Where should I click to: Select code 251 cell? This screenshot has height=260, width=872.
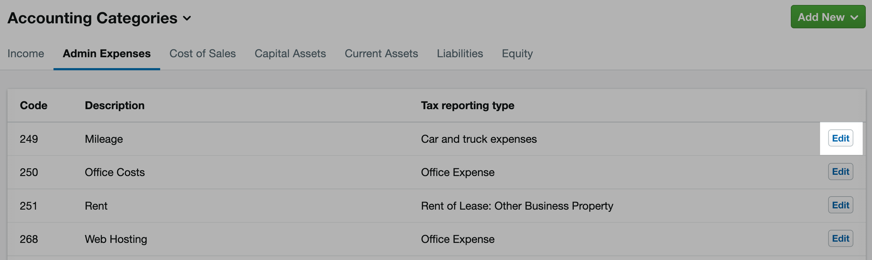pyautogui.click(x=28, y=206)
